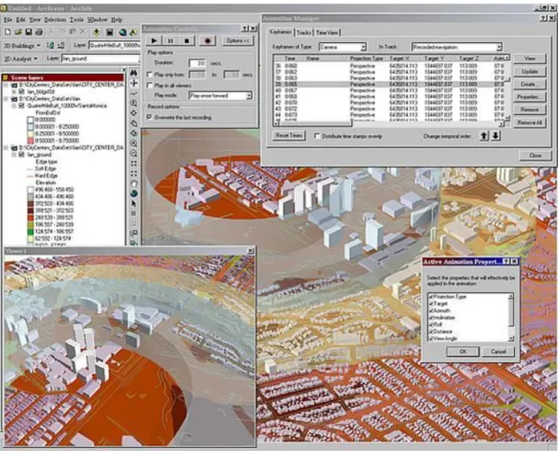Screen dimensions: 558x451
Task: Open Keyframes of Type dropdown
Action: 363,47
